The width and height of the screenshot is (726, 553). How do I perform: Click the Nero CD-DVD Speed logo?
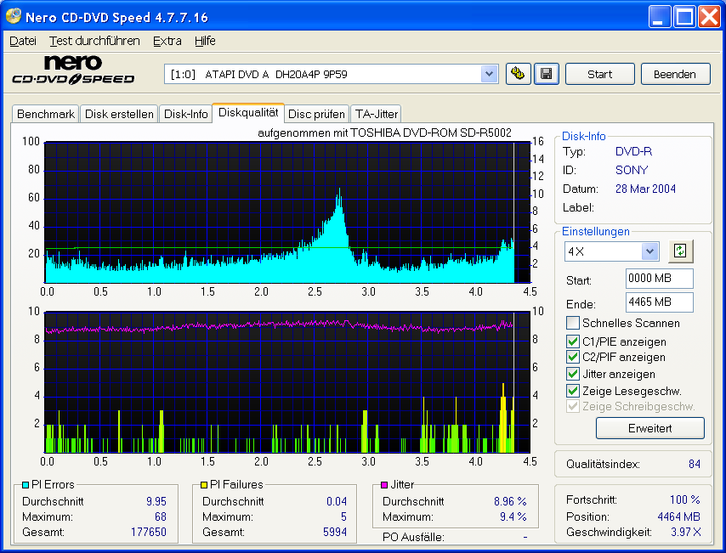coord(73,71)
